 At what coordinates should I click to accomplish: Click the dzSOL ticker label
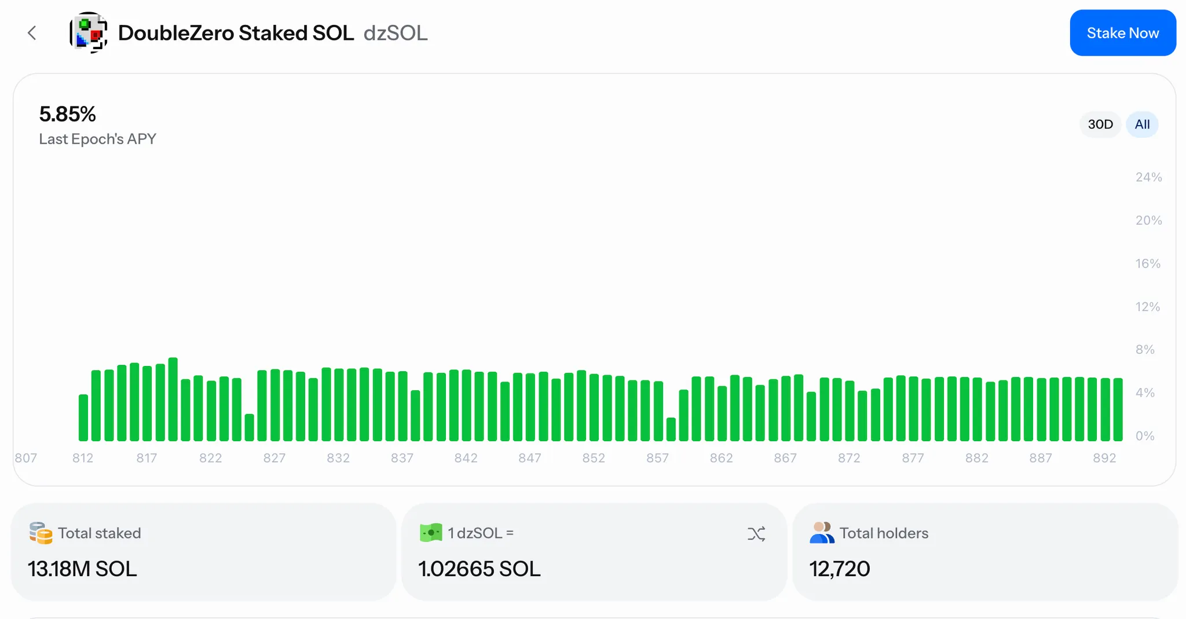click(396, 33)
